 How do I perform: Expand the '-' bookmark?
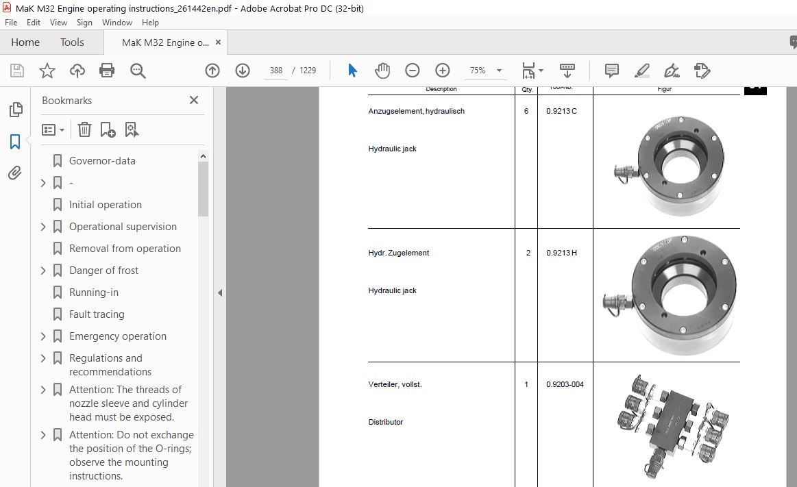coord(43,183)
